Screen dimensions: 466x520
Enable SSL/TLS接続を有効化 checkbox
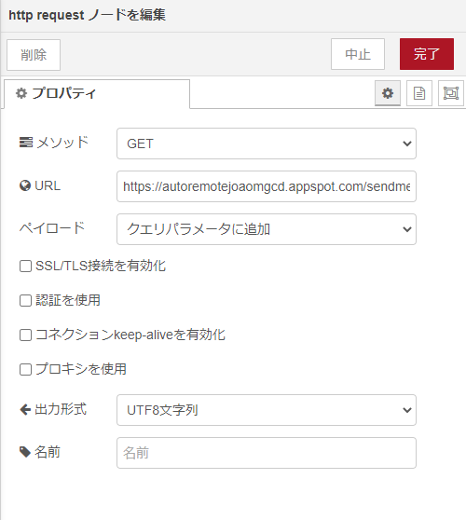pos(25,266)
